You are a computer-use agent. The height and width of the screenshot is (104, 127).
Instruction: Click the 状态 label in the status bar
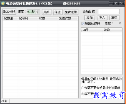pyautogui.click(x=4, y=101)
